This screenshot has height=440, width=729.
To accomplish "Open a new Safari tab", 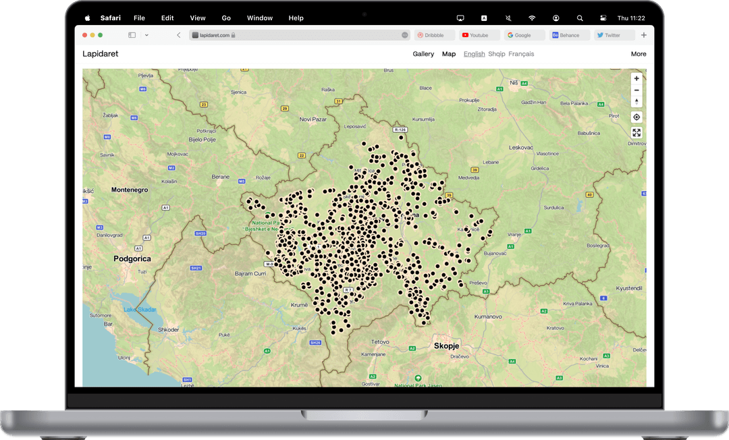I will 643,35.
